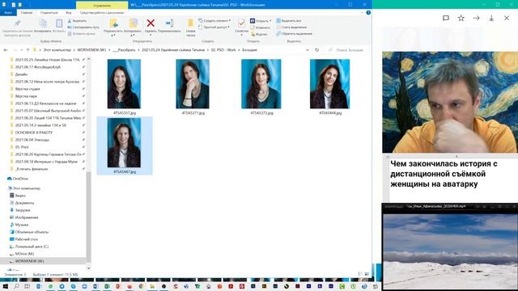Open the Delete dropdown arrow below the X

[x=151, y=35]
